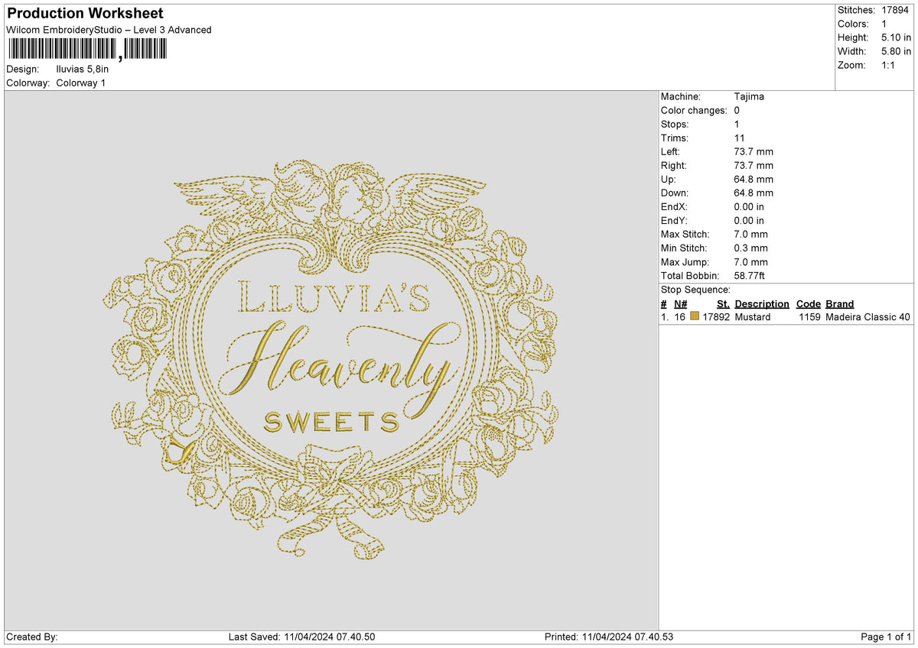Click the 'Code' column header
This screenshot has height=648, width=918.
pyautogui.click(x=808, y=303)
